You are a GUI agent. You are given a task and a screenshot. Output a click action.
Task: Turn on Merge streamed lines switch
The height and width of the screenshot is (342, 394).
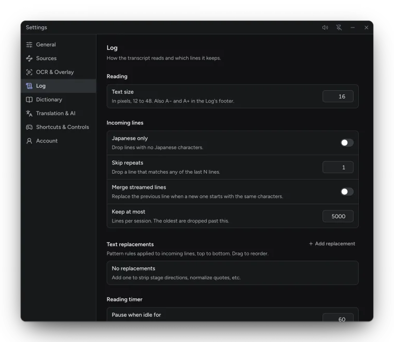point(347,192)
